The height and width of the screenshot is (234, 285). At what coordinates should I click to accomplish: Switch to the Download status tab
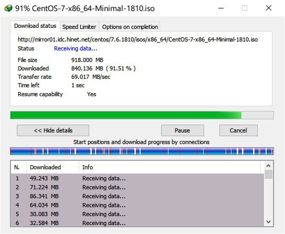tap(35, 26)
